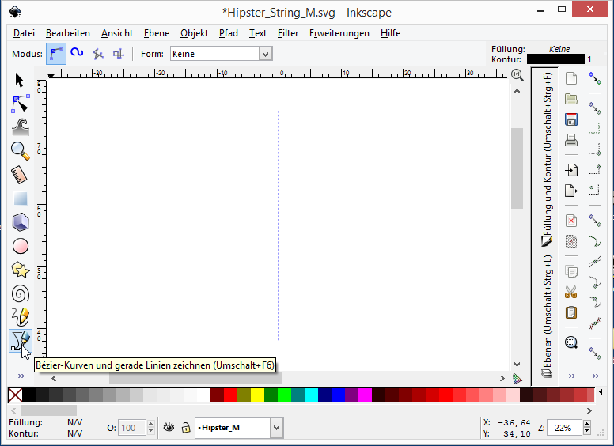Click the print document icon
Viewport: 614px width, 446px height.
point(571,141)
